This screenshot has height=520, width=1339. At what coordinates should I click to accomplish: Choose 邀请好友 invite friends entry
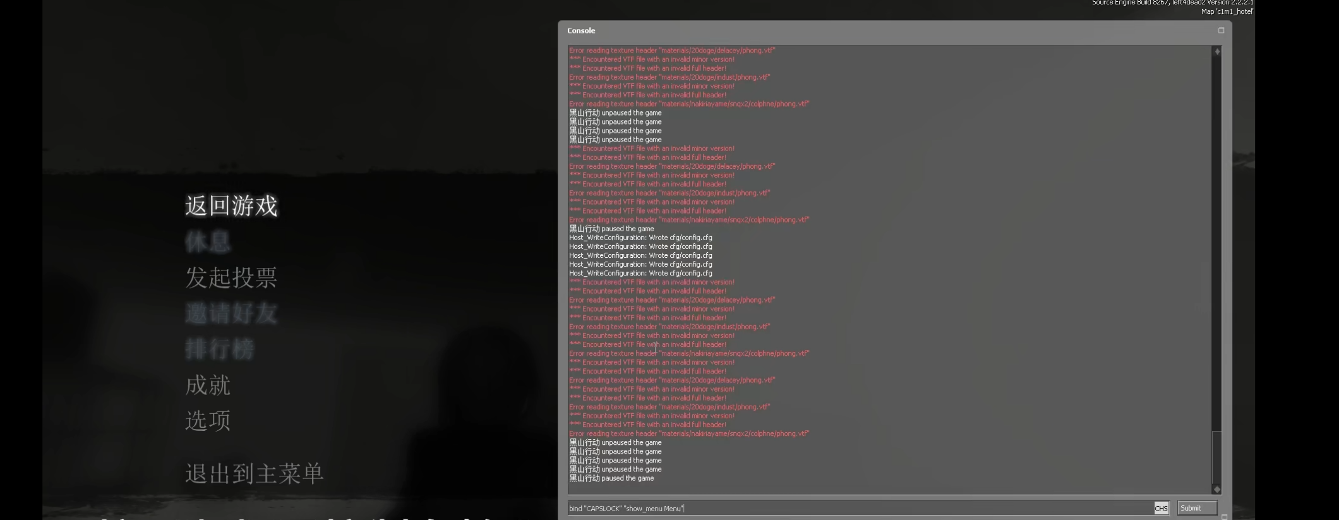tap(231, 313)
